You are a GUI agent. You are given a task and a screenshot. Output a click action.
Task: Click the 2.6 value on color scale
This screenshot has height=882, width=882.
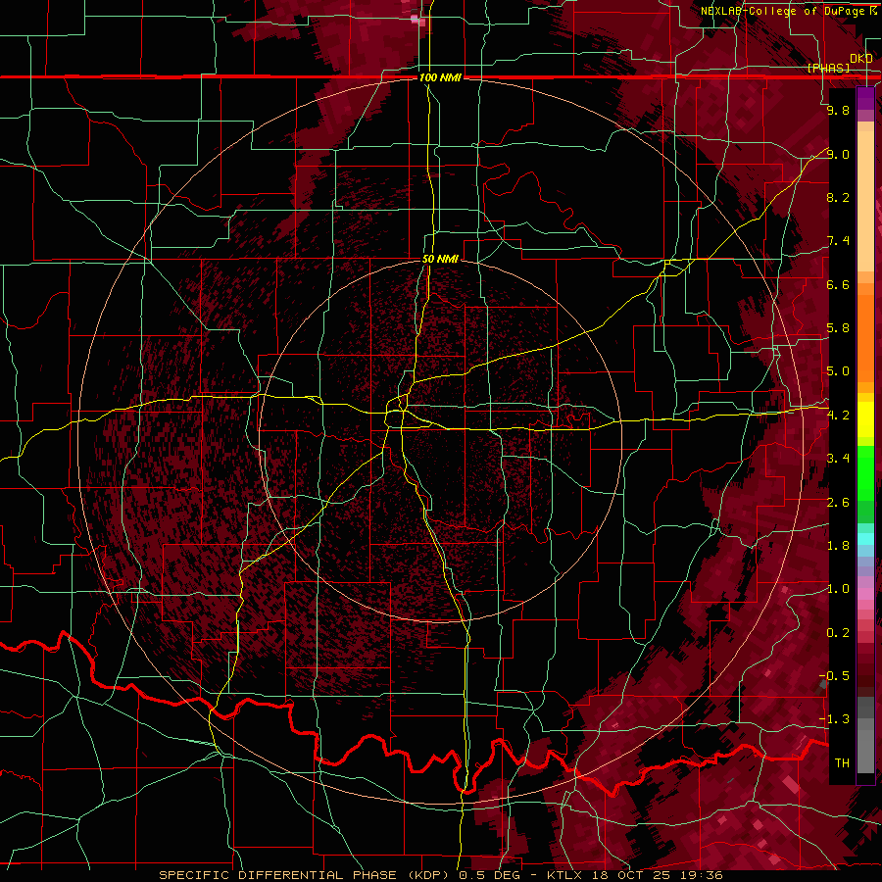point(838,503)
